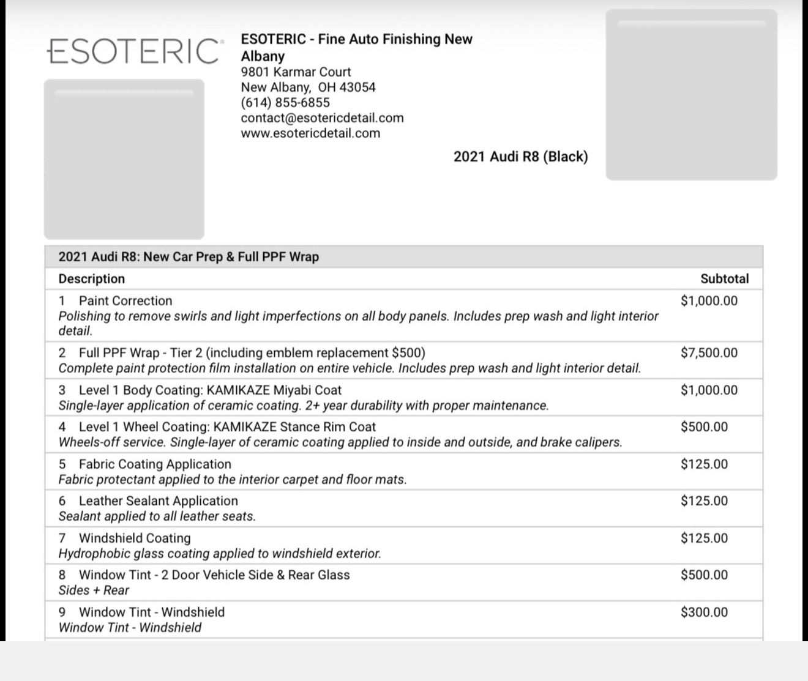Image resolution: width=808 pixels, height=681 pixels.
Task: Click the Subtotal column header
Action: pyautogui.click(x=724, y=279)
